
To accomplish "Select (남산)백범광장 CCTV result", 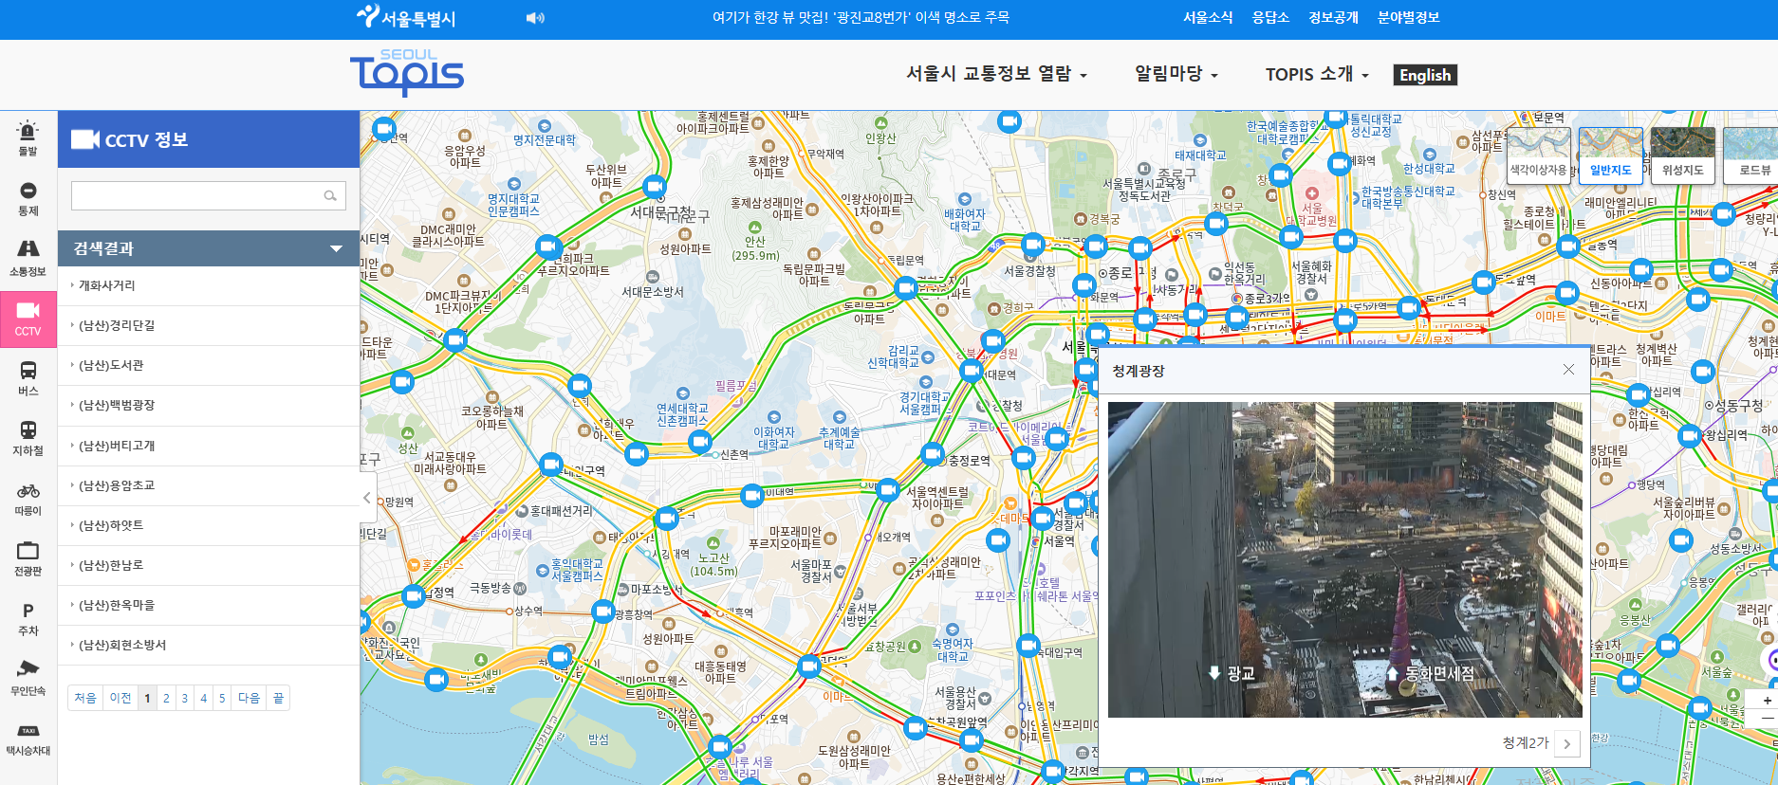I will click(209, 405).
